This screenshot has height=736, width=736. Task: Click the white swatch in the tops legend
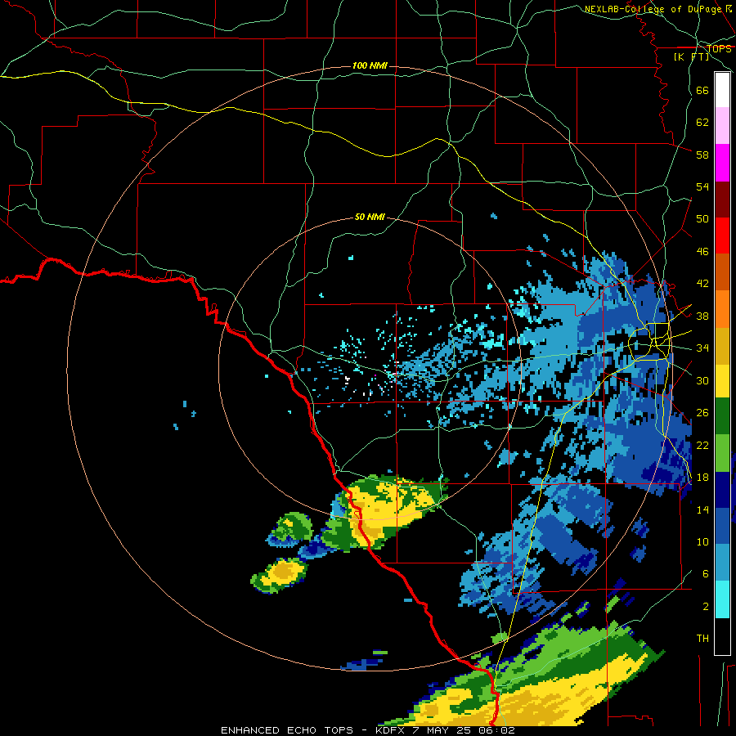[x=722, y=90]
